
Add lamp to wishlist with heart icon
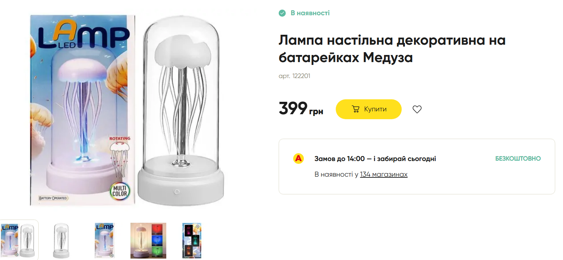tap(417, 109)
